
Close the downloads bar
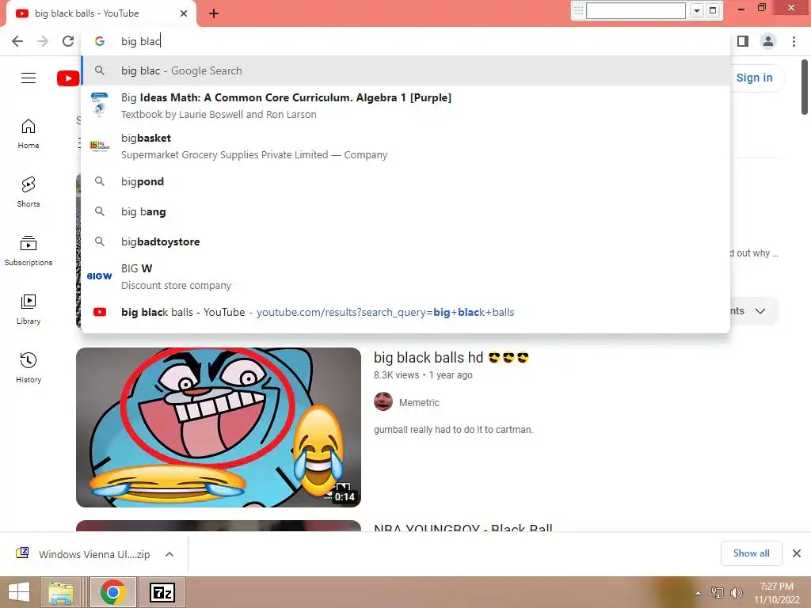click(x=797, y=553)
